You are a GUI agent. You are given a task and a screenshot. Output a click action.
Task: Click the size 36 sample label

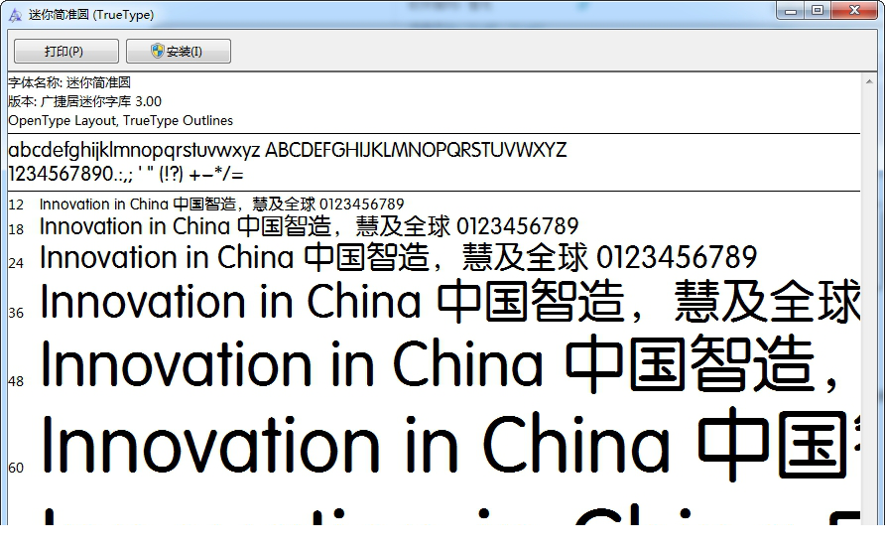(16, 313)
